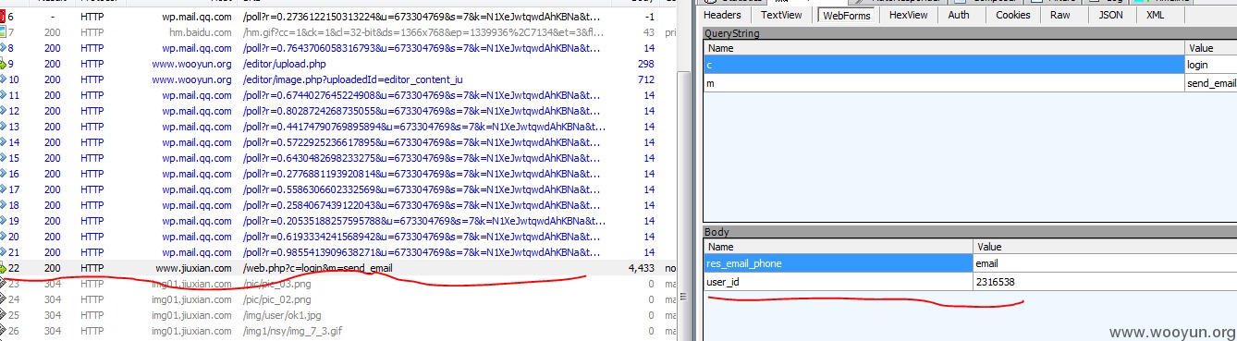Select session 8 wp.mail.qq.com poll URL
Viewport: 1237px width, 341px height.
coord(423,48)
